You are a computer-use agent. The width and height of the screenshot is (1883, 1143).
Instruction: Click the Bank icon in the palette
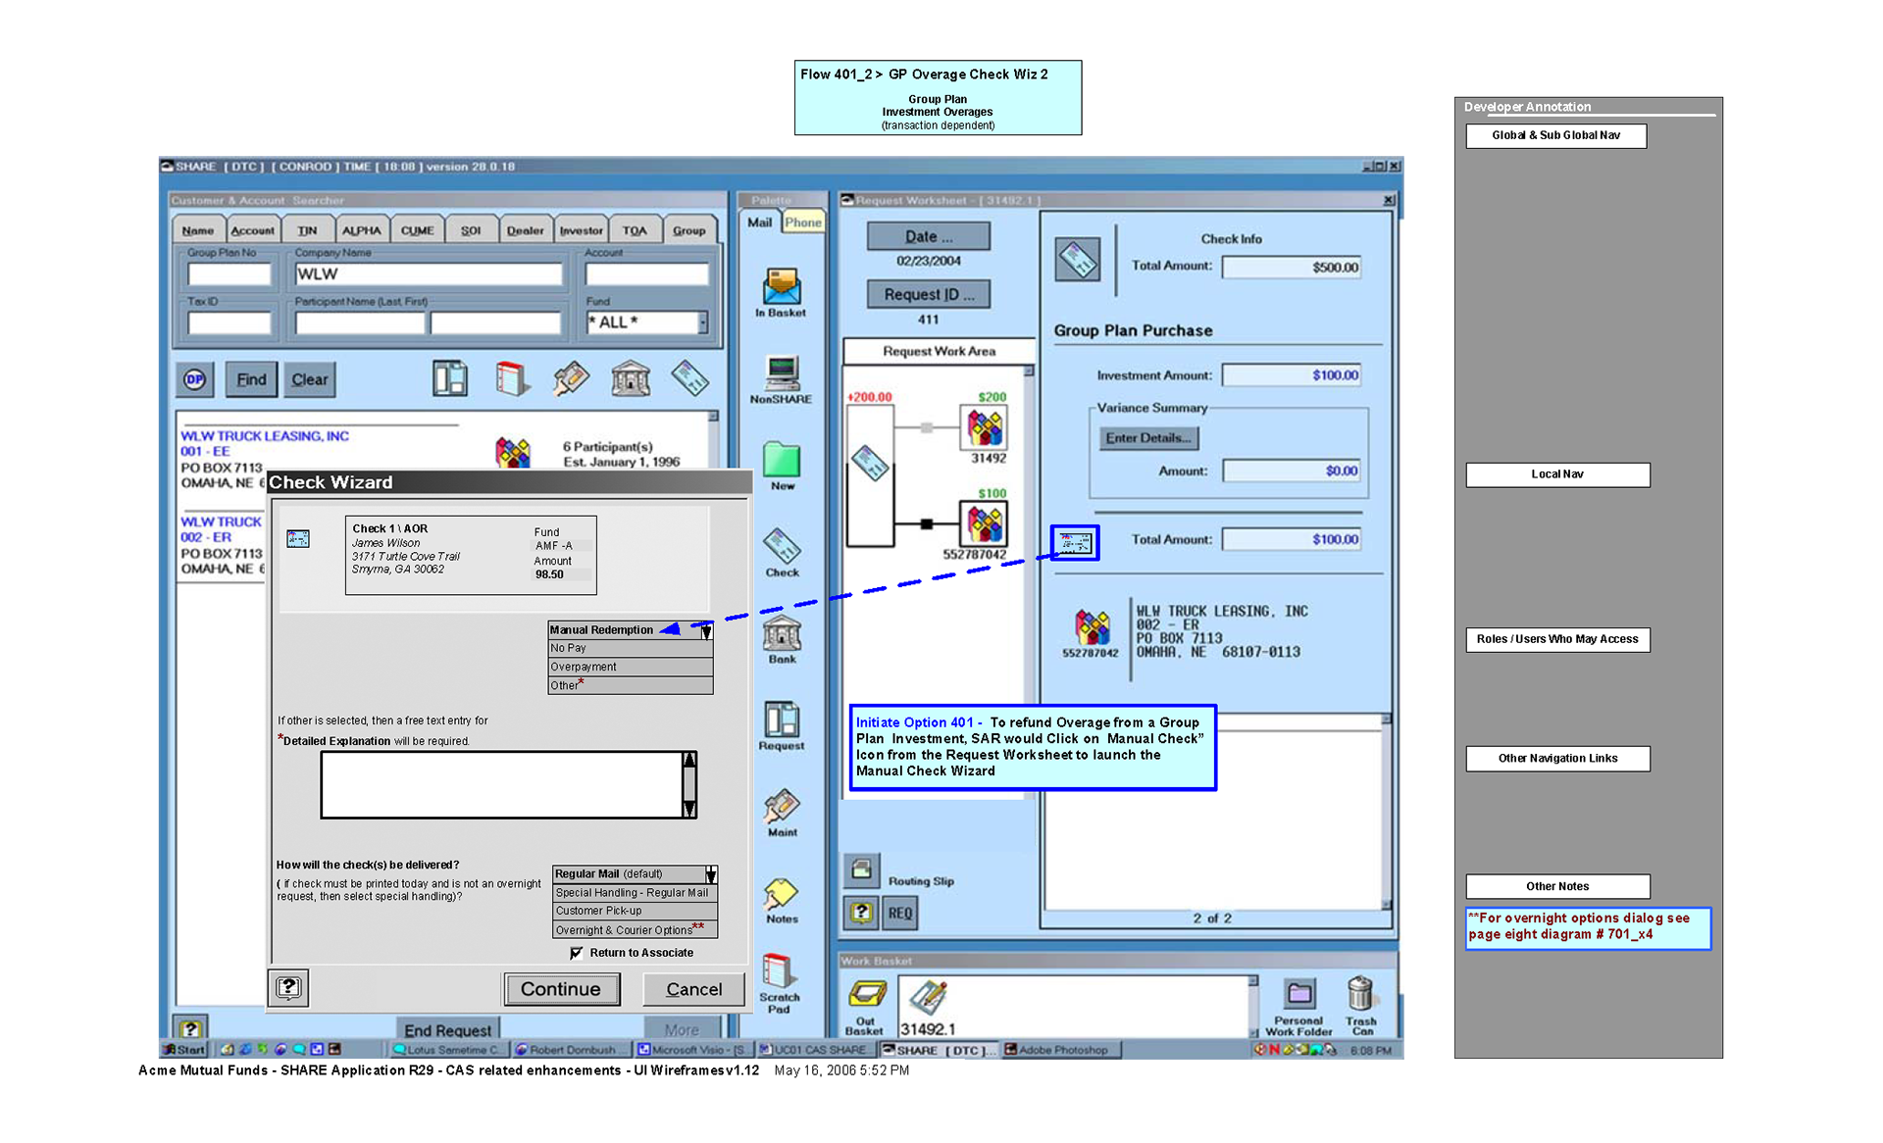click(782, 634)
